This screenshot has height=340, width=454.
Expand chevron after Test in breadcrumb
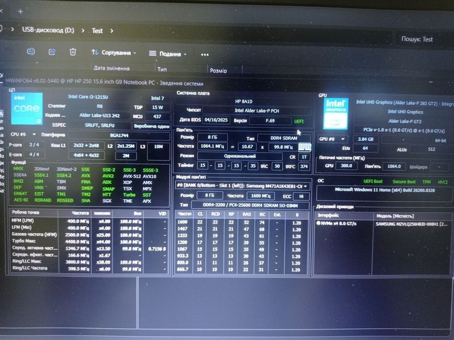coord(112,31)
